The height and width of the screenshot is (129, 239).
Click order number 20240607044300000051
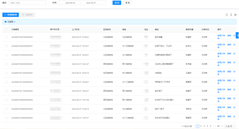coord(22,46)
